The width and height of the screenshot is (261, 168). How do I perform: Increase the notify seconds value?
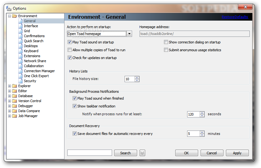click(202, 113)
